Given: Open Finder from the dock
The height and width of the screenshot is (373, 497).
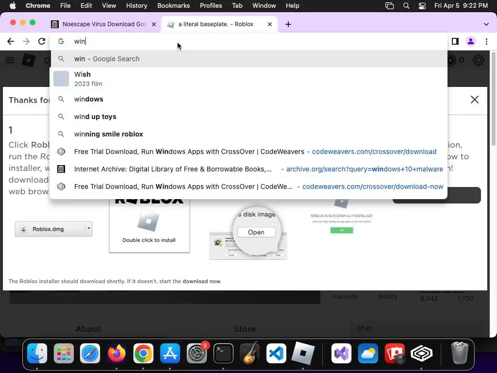Looking at the screenshot, I should (x=37, y=353).
